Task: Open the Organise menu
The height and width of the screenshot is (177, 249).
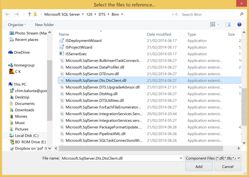Action: [16, 25]
